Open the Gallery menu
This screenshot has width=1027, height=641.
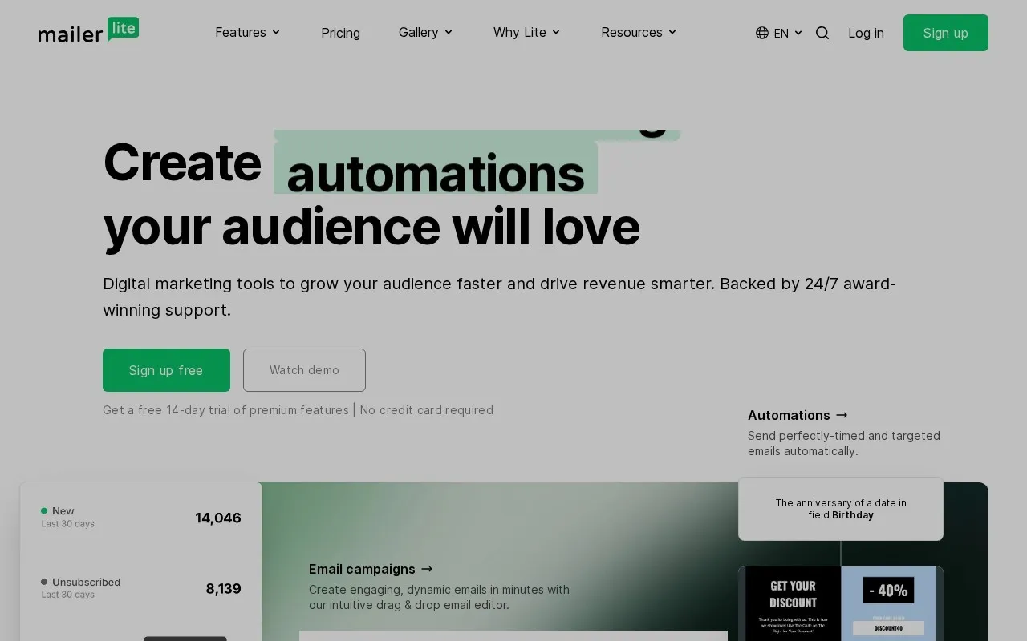point(425,32)
